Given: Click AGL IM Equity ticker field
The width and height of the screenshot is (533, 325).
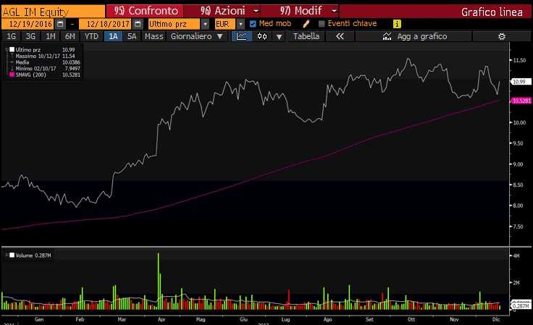Looking at the screenshot, I should coord(53,12).
